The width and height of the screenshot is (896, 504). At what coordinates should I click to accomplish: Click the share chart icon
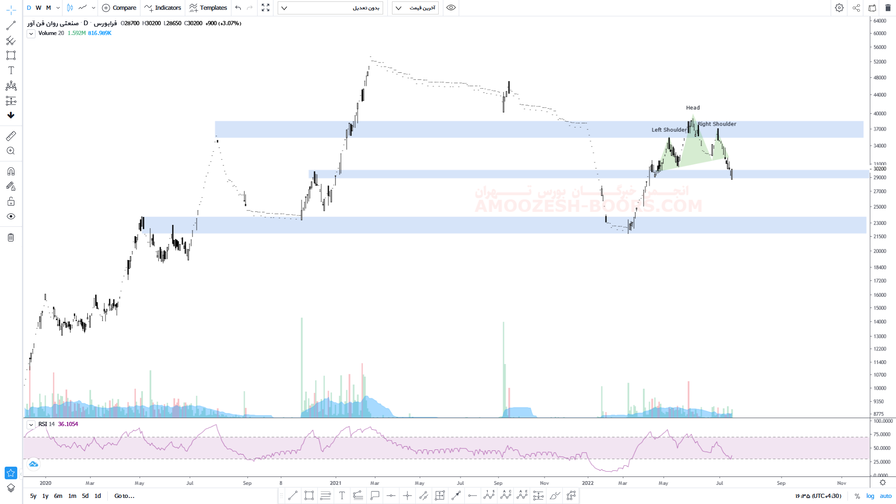pyautogui.click(x=856, y=7)
